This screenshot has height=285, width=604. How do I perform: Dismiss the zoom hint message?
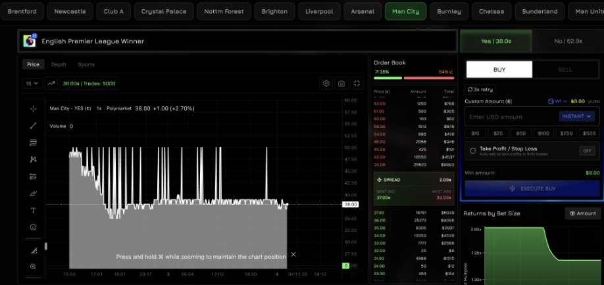tap(293, 254)
